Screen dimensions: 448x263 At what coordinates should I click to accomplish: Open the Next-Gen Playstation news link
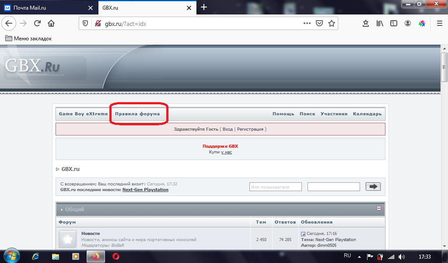click(x=145, y=190)
